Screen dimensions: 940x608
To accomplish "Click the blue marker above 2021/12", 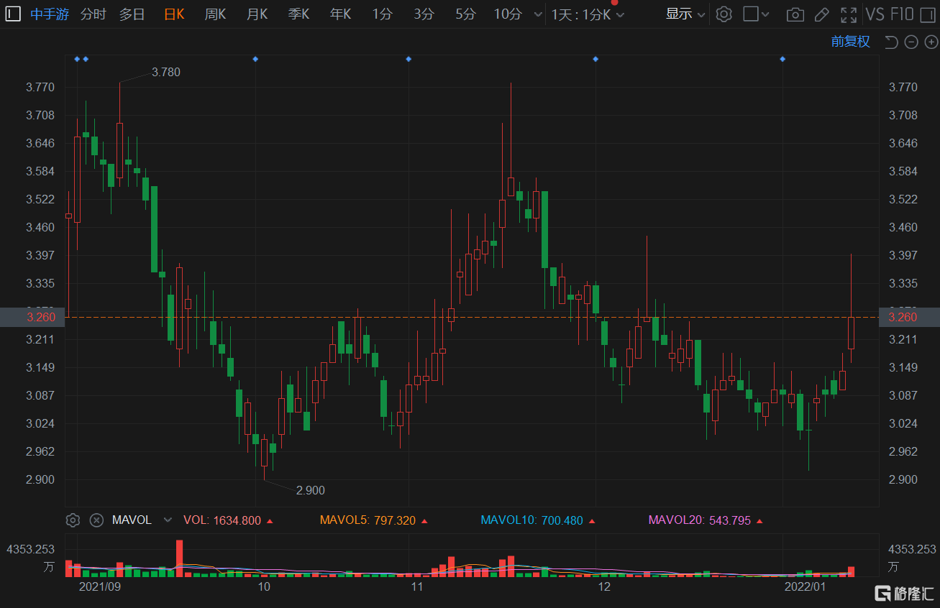I will 596,59.
